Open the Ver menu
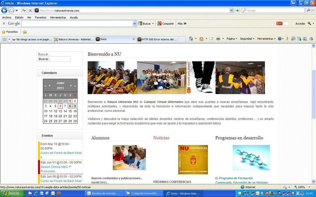The width and height of the screenshot is (316, 197). [x=29, y=17]
